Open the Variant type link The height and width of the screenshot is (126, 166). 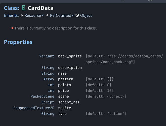tap(47, 56)
